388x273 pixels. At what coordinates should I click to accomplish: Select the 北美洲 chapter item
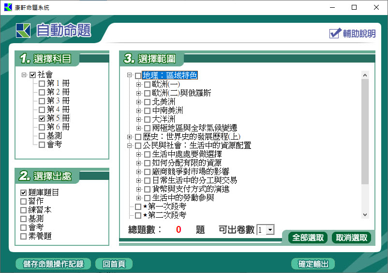(164, 102)
